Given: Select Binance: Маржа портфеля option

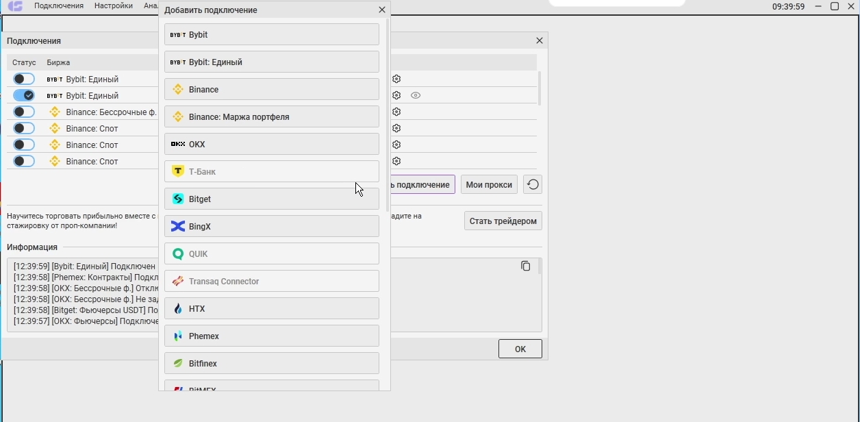Looking at the screenshot, I should (271, 116).
